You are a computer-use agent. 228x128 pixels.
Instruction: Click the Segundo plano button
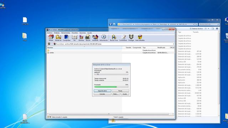102,91
